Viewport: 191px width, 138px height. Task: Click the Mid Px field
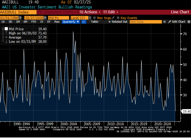click(x=59, y=18)
